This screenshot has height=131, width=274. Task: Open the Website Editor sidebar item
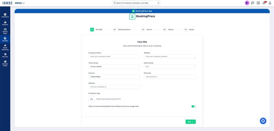pyautogui.click(x=5, y=31)
